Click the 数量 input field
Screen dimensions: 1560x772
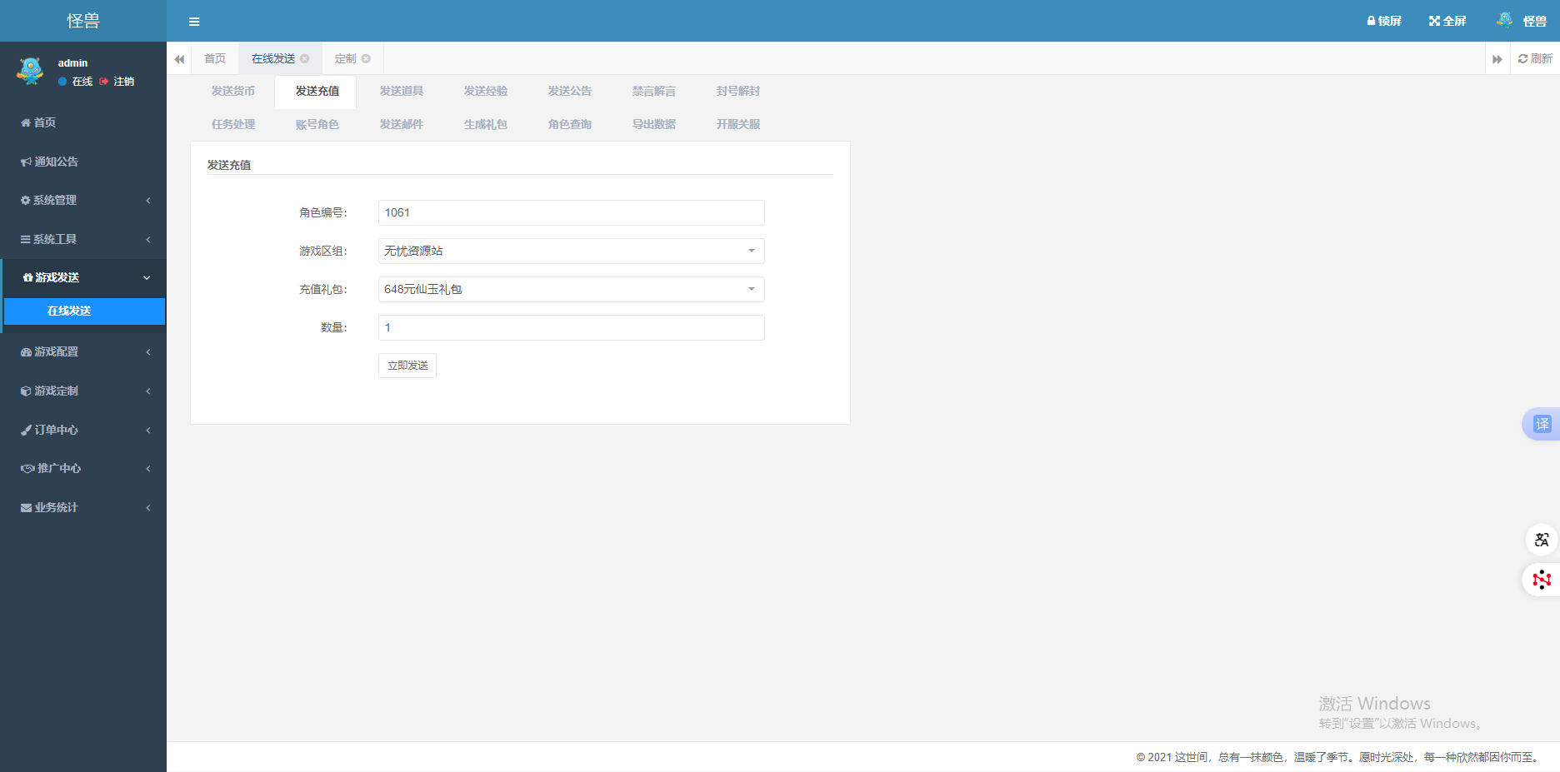pyautogui.click(x=571, y=327)
